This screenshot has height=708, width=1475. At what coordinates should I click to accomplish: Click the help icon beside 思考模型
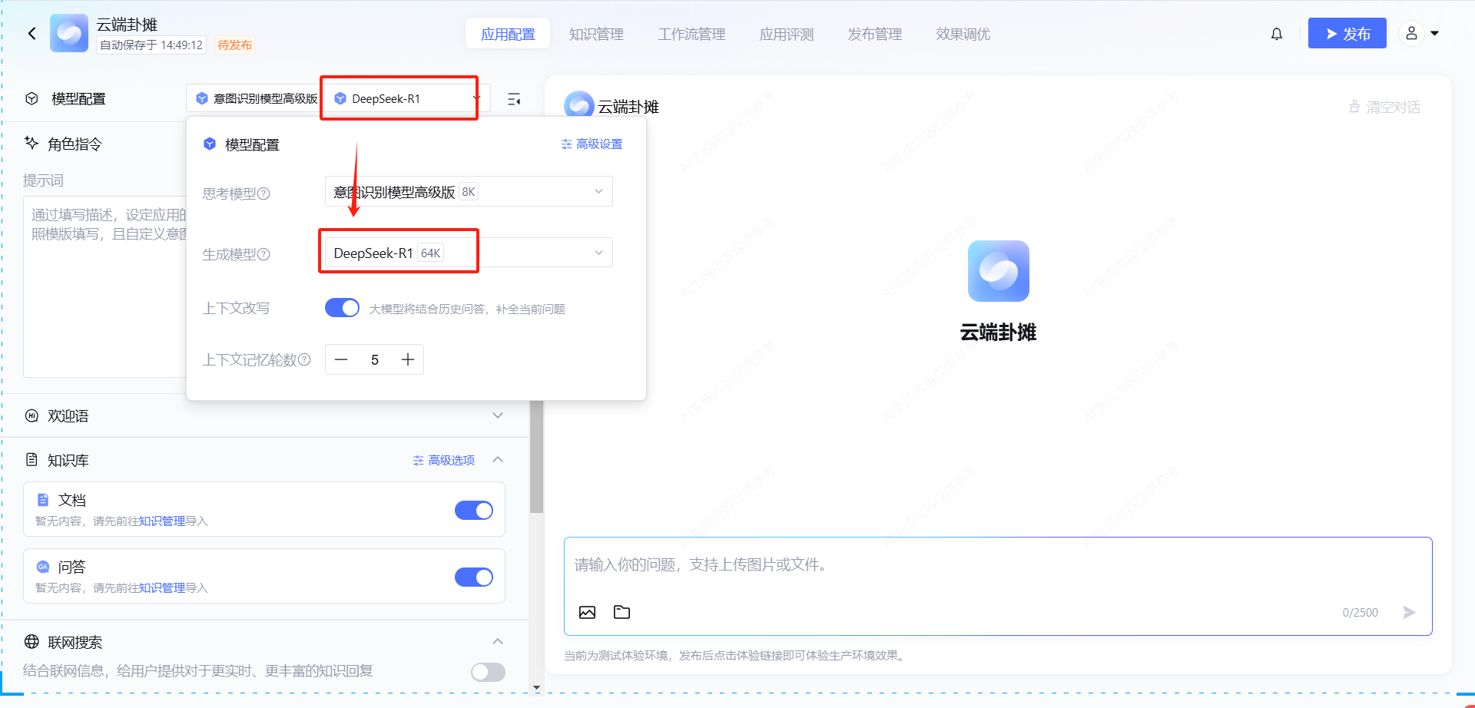click(x=264, y=194)
